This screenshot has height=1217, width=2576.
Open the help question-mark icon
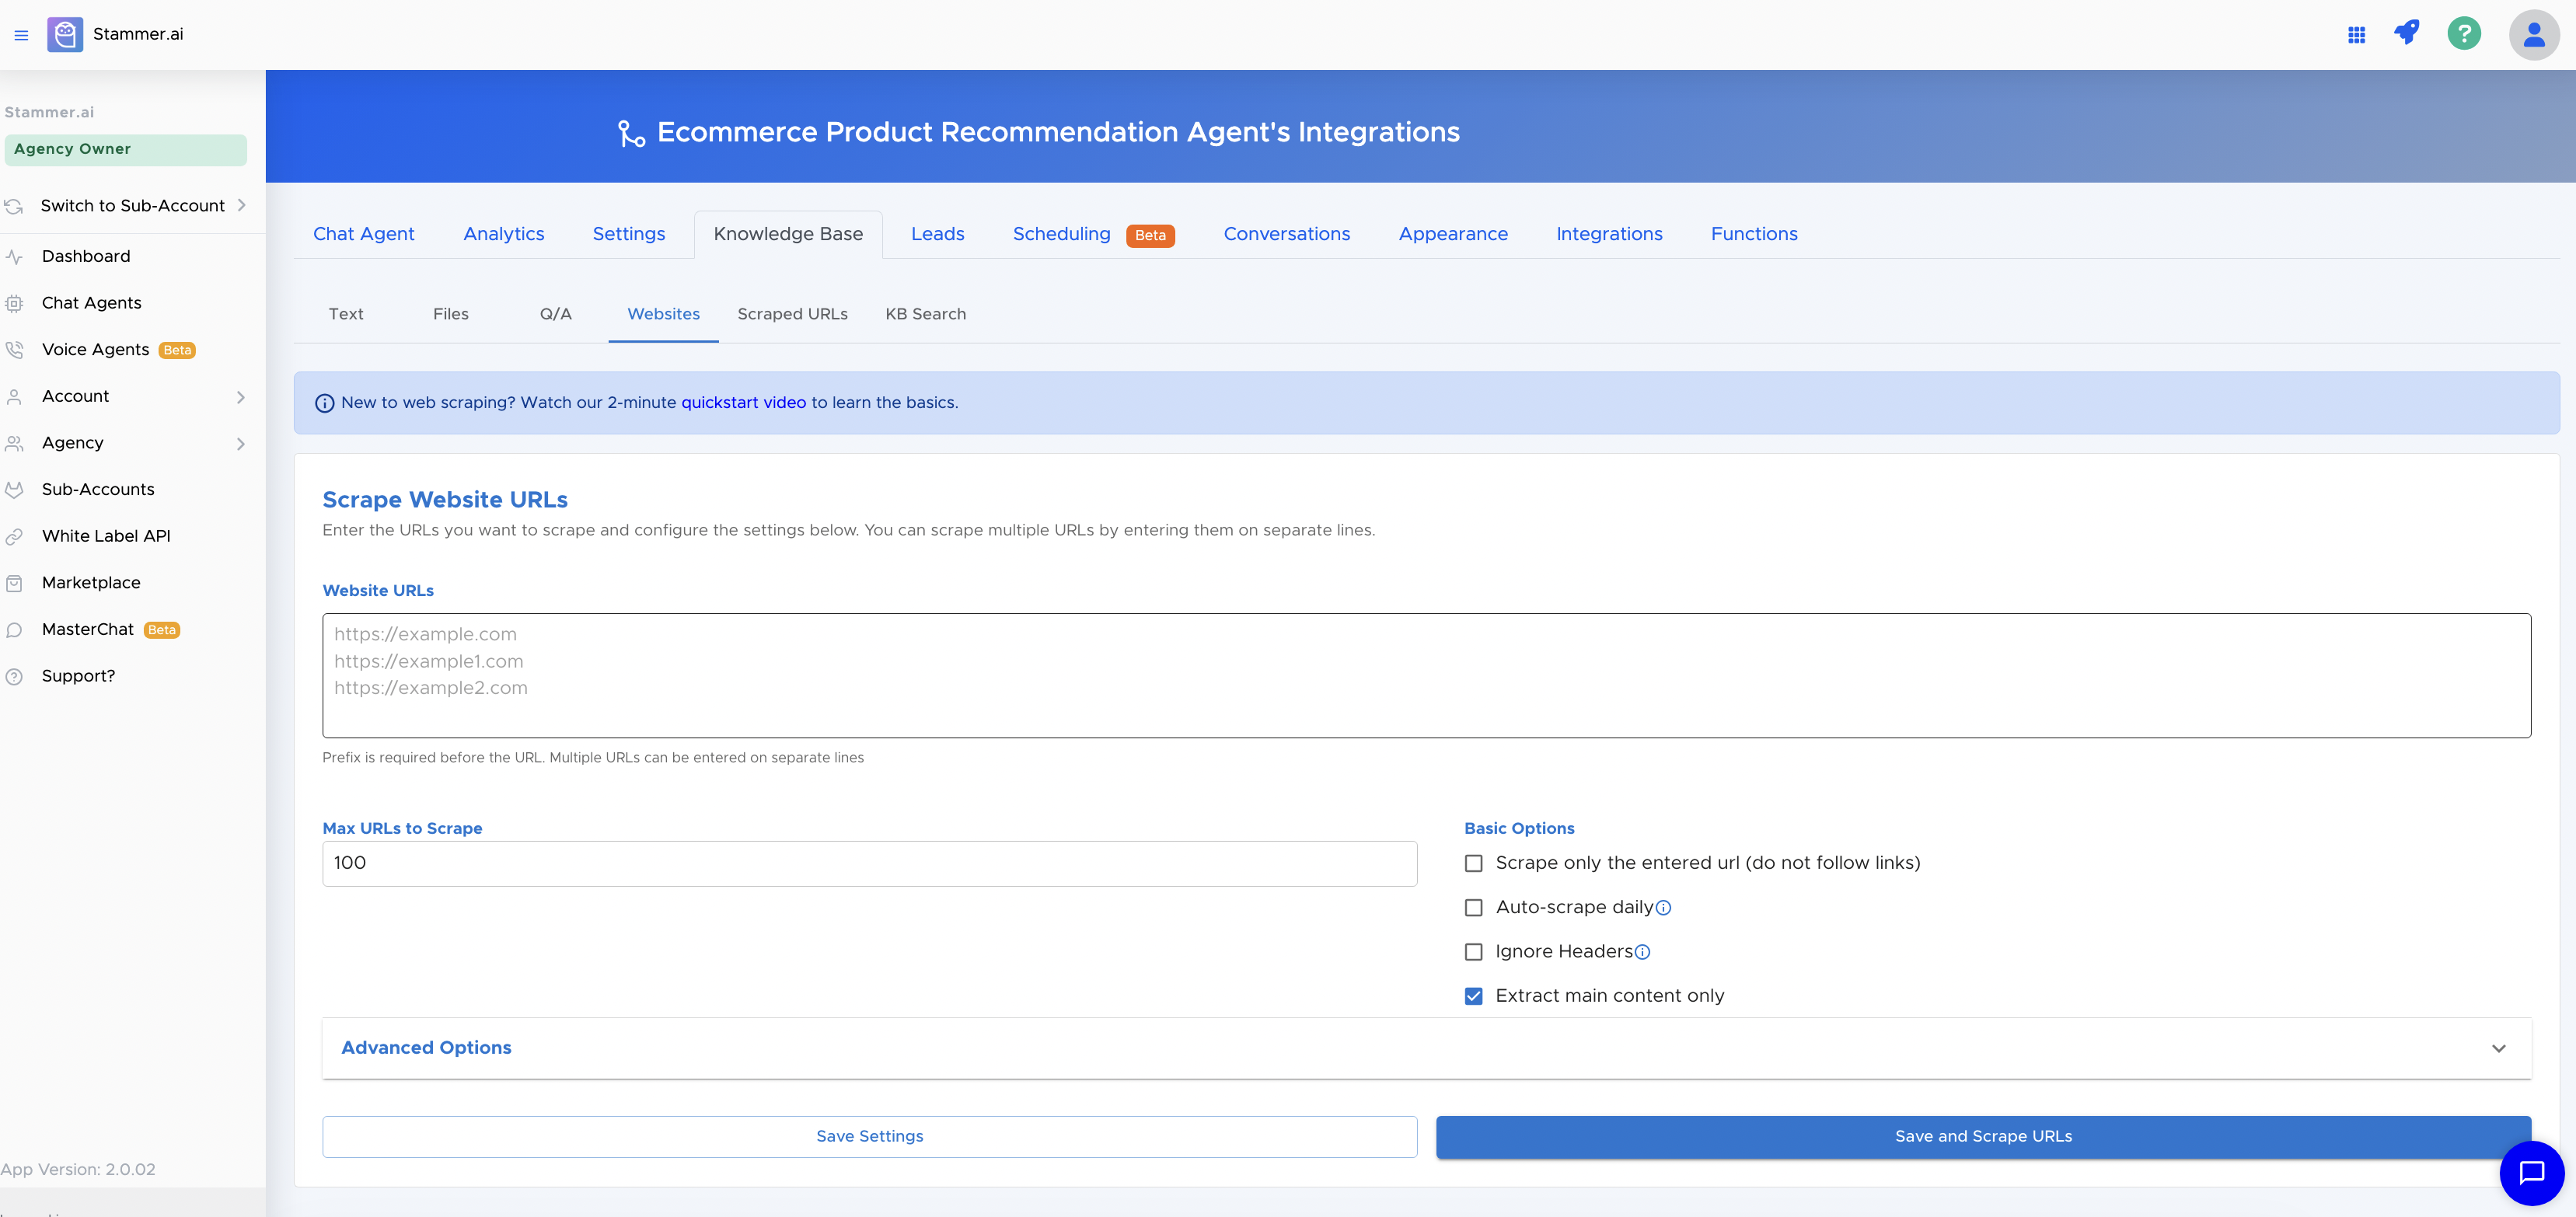2463,33
